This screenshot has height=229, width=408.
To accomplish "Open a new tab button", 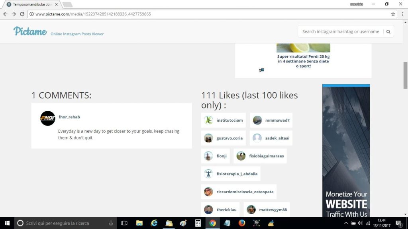I will (67, 4).
